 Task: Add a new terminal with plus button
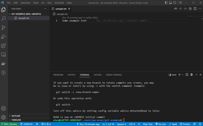coord(179,74)
